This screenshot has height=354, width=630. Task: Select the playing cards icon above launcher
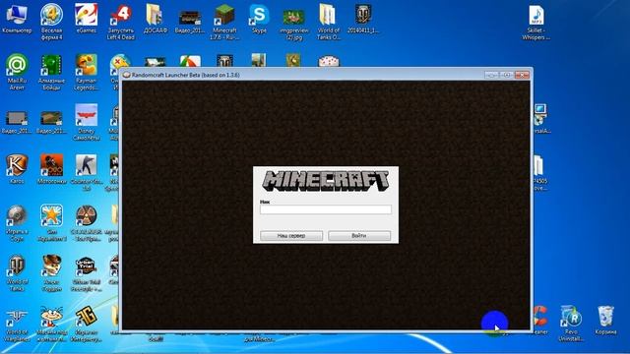coord(329,61)
